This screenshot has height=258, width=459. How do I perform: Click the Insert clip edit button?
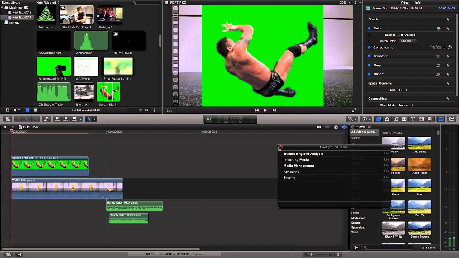click(66, 119)
